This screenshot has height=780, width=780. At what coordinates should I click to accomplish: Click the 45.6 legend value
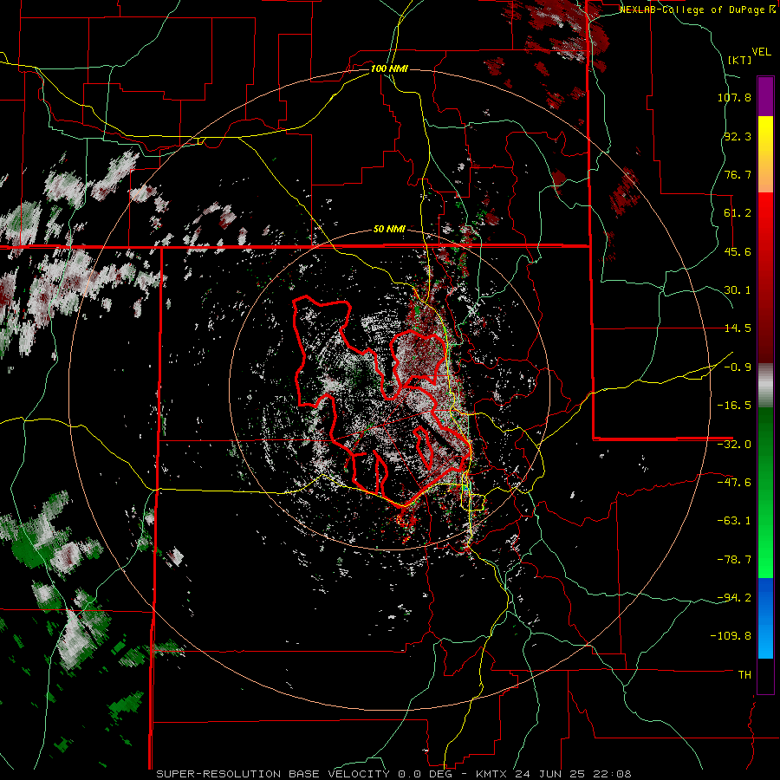tap(738, 251)
